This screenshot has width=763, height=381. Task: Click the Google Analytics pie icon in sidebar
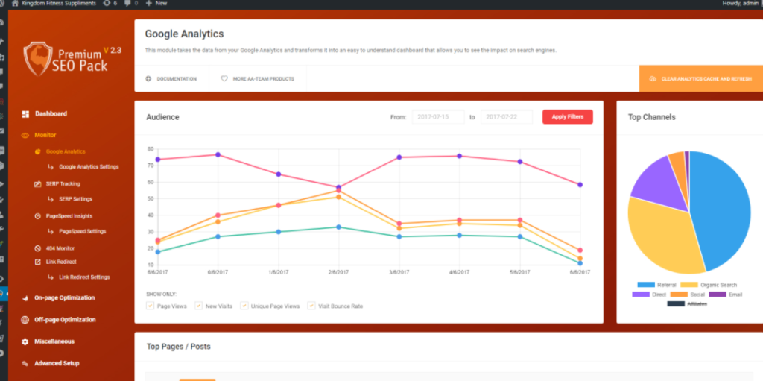pos(37,151)
